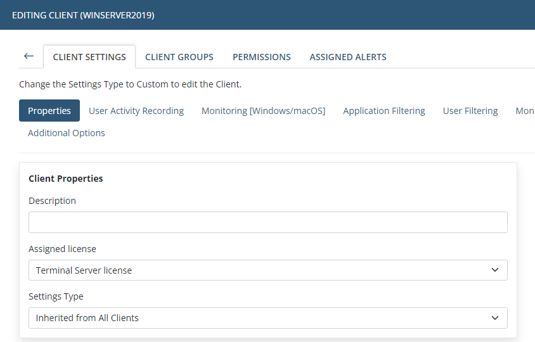Click the Client Properties panel heading
535x342 pixels.
click(66, 179)
